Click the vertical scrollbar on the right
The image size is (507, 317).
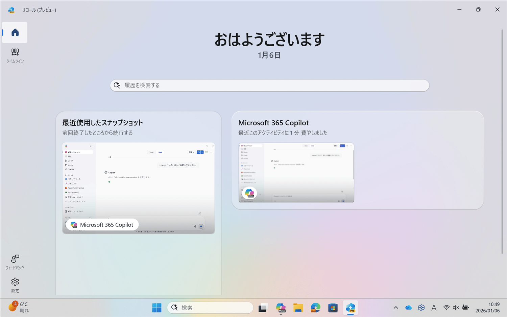click(502, 141)
